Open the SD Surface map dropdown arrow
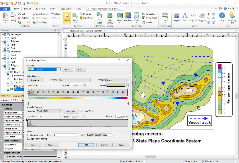 [156, 14]
